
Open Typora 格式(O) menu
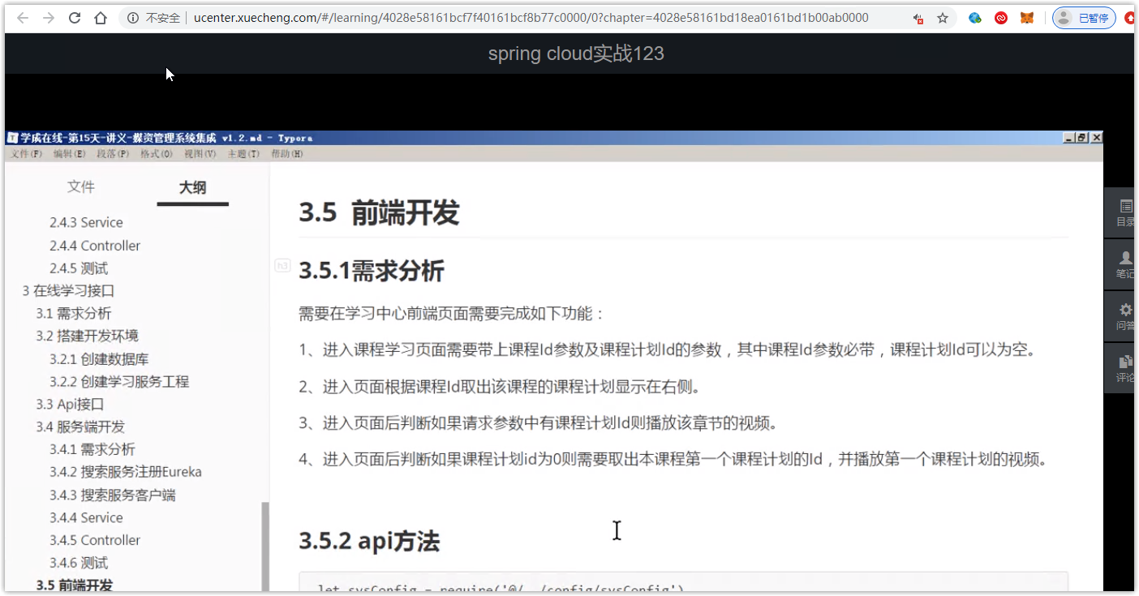tap(157, 154)
